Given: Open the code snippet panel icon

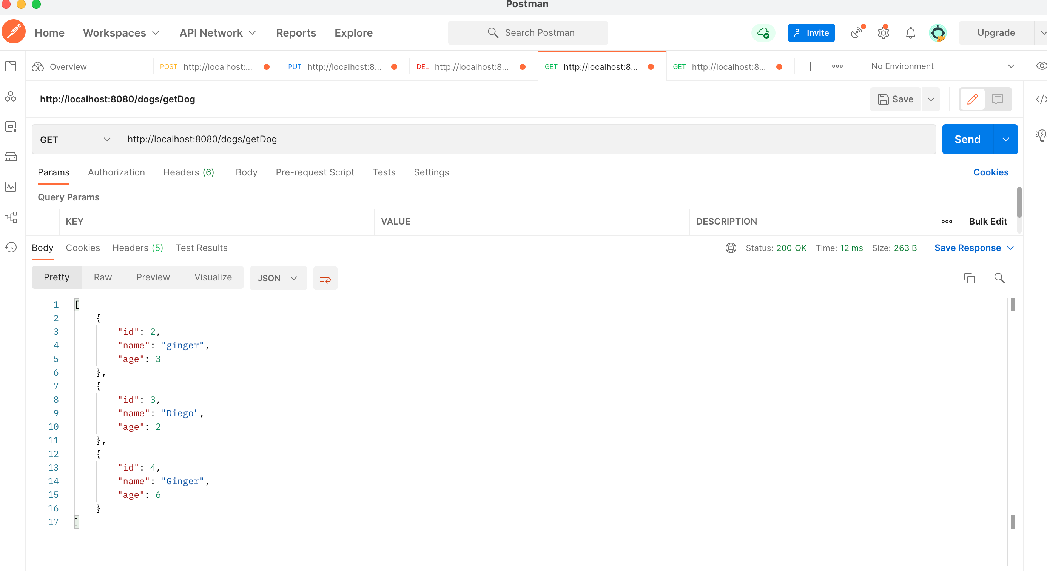Looking at the screenshot, I should point(1041,99).
